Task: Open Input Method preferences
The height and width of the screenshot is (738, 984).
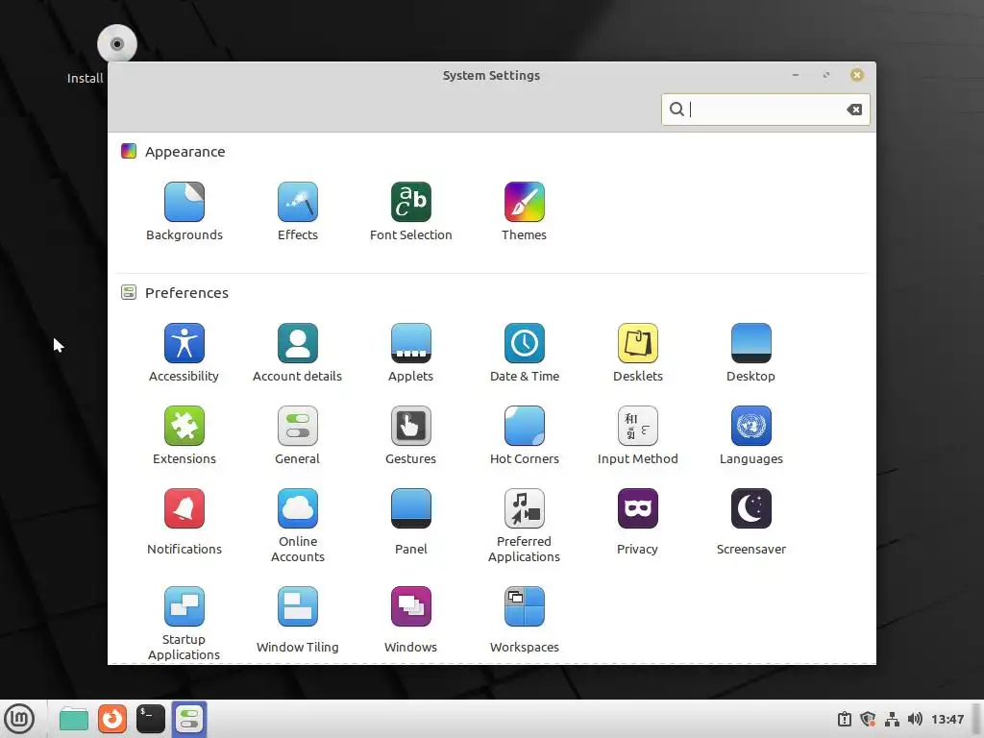Action: [x=638, y=435]
